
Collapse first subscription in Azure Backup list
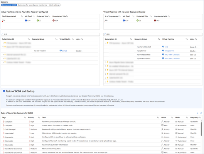click(x=106, y=43)
